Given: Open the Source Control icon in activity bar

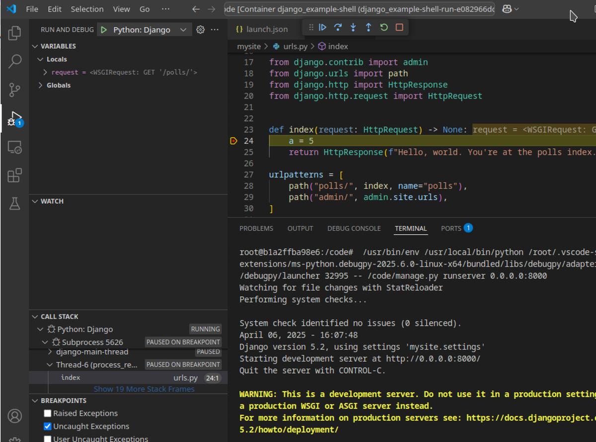Looking at the screenshot, I should pos(14,90).
